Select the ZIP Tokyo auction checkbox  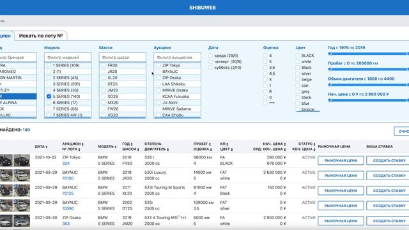158,65
